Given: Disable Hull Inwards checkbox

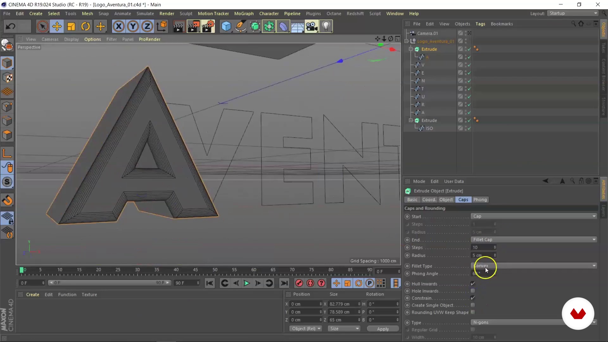Looking at the screenshot, I should (473, 283).
